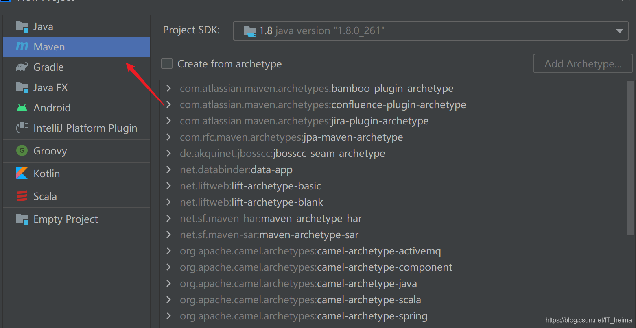Click Create from archetype label

coord(229,64)
